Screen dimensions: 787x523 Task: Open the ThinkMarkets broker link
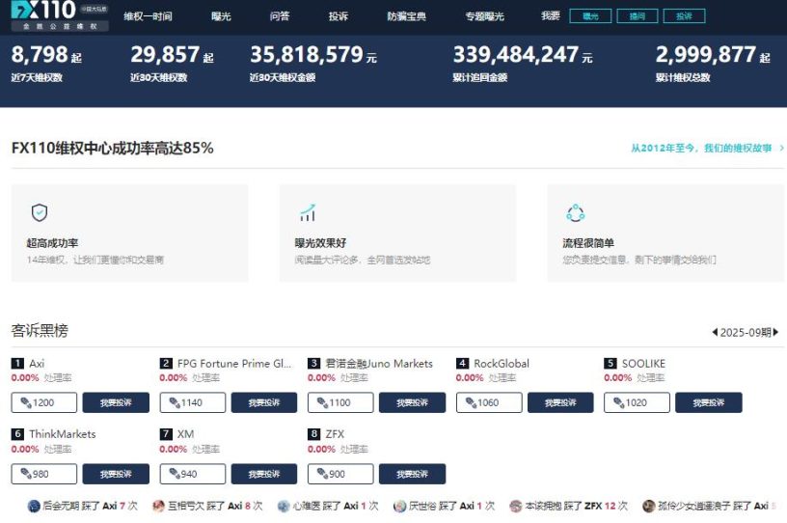(63, 434)
